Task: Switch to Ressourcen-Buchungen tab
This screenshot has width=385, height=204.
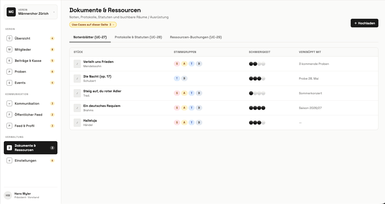Action: click(x=196, y=37)
